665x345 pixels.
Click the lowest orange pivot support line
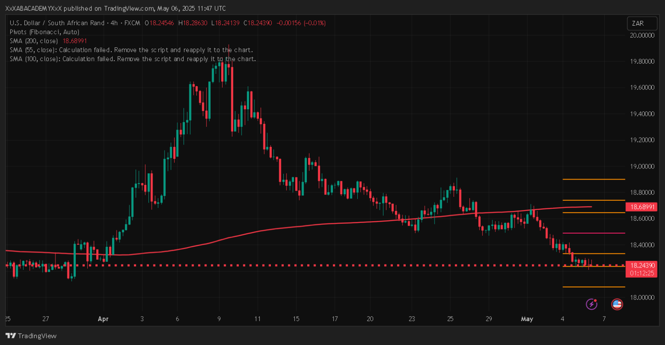tap(593, 287)
